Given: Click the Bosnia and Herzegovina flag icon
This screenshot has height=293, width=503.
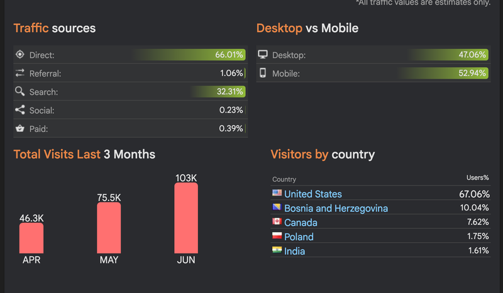Looking at the screenshot, I should point(277,207).
